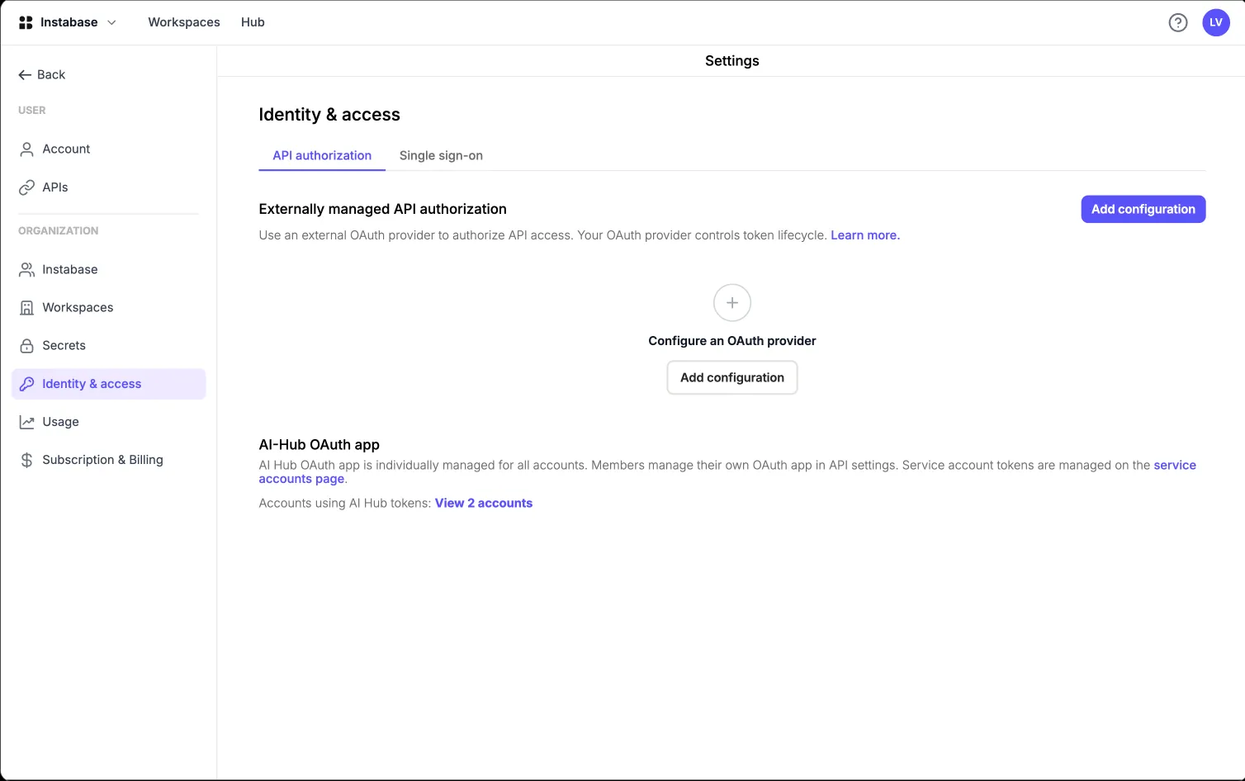Click the APIs link icon
This screenshot has width=1245, height=781.
26,187
